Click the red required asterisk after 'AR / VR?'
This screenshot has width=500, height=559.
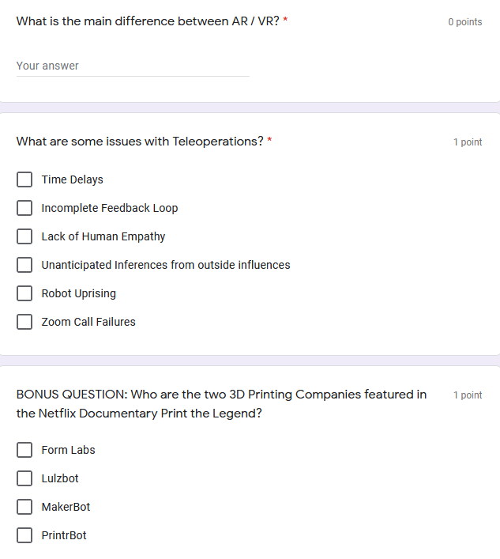pyautogui.click(x=285, y=21)
